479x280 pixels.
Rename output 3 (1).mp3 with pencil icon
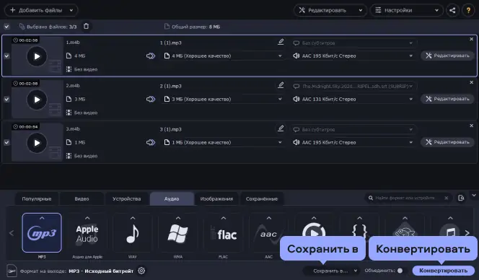(281, 128)
